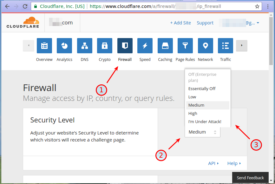
Task: Open the Page Rules funnel icon
Action: click(185, 46)
